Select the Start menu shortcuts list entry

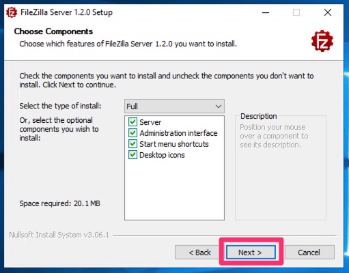174,144
